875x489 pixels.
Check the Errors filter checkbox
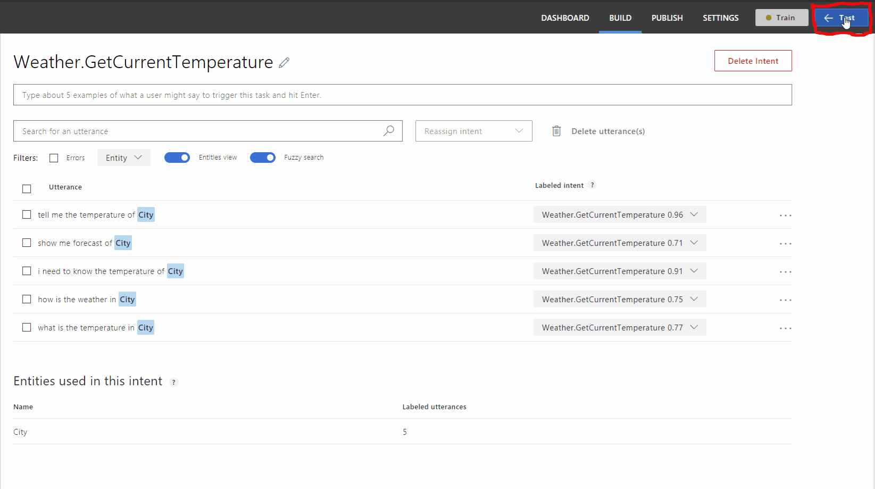tap(54, 158)
